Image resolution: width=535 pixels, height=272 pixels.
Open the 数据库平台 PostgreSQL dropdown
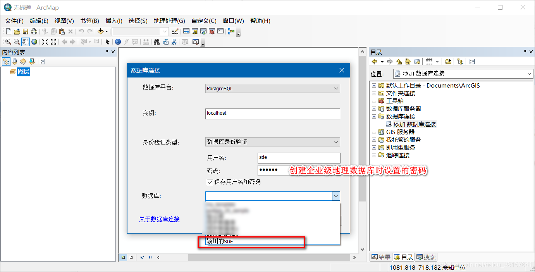pyautogui.click(x=272, y=88)
